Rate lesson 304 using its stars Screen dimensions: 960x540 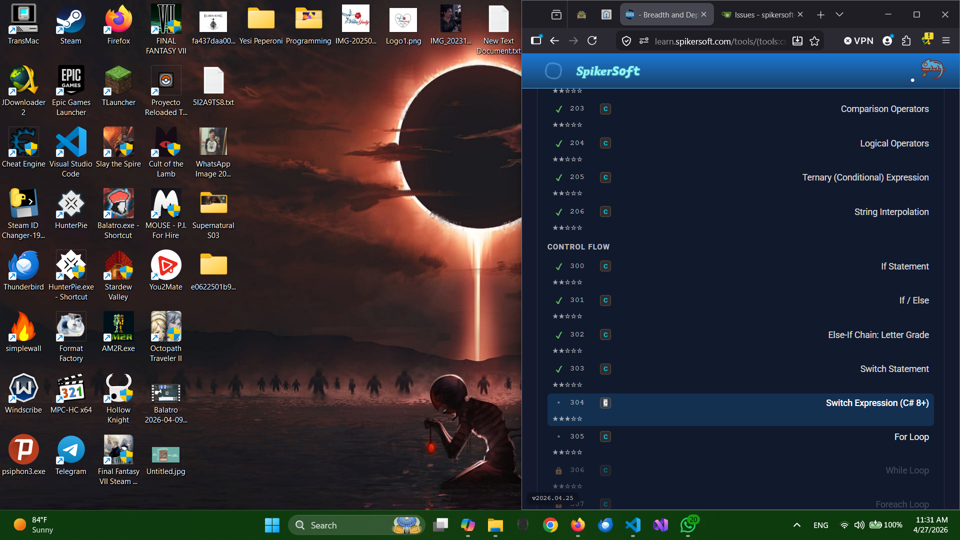[x=567, y=419]
